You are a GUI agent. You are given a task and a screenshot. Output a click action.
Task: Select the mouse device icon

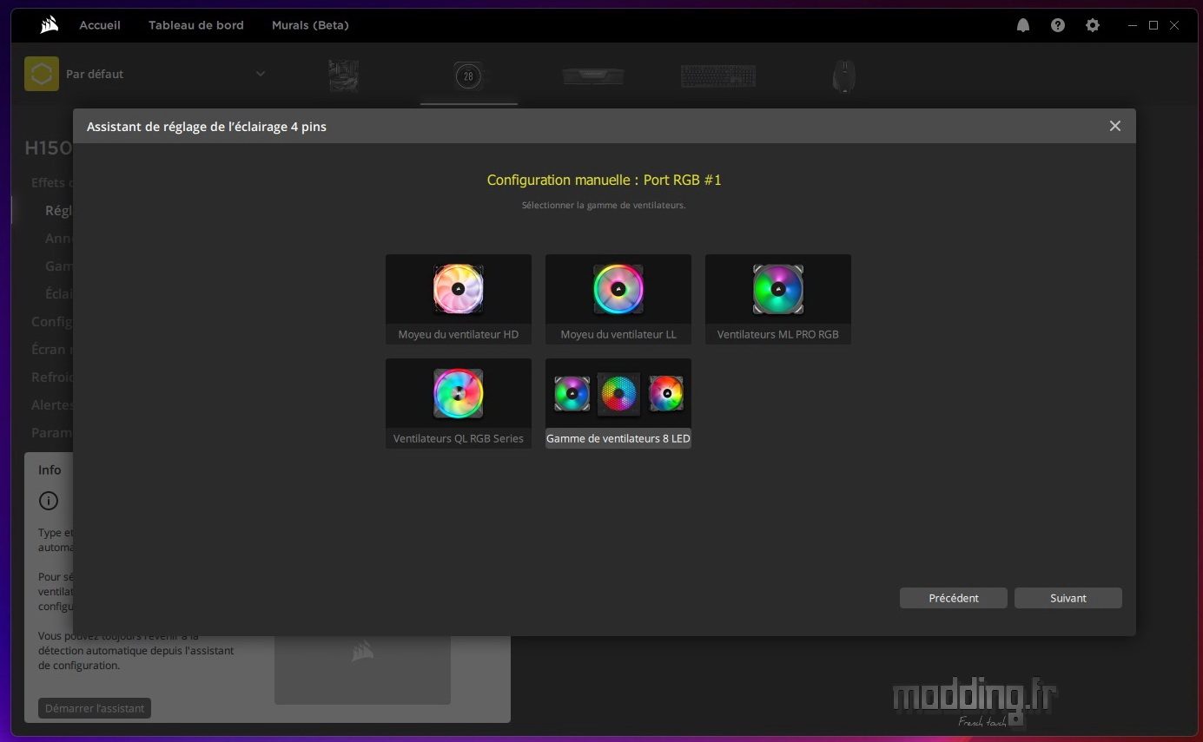tap(843, 76)
